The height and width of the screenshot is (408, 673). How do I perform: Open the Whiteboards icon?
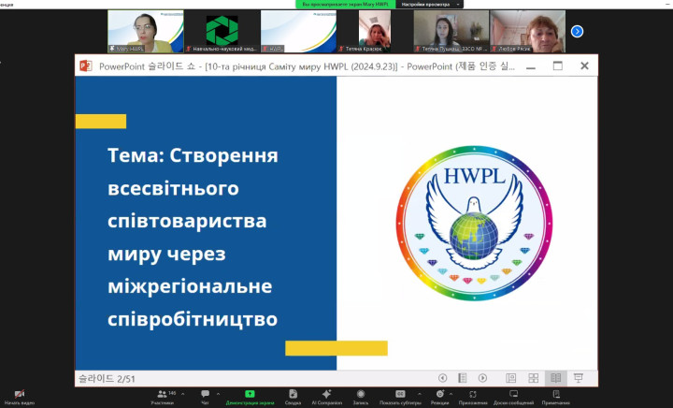[513, 394]
